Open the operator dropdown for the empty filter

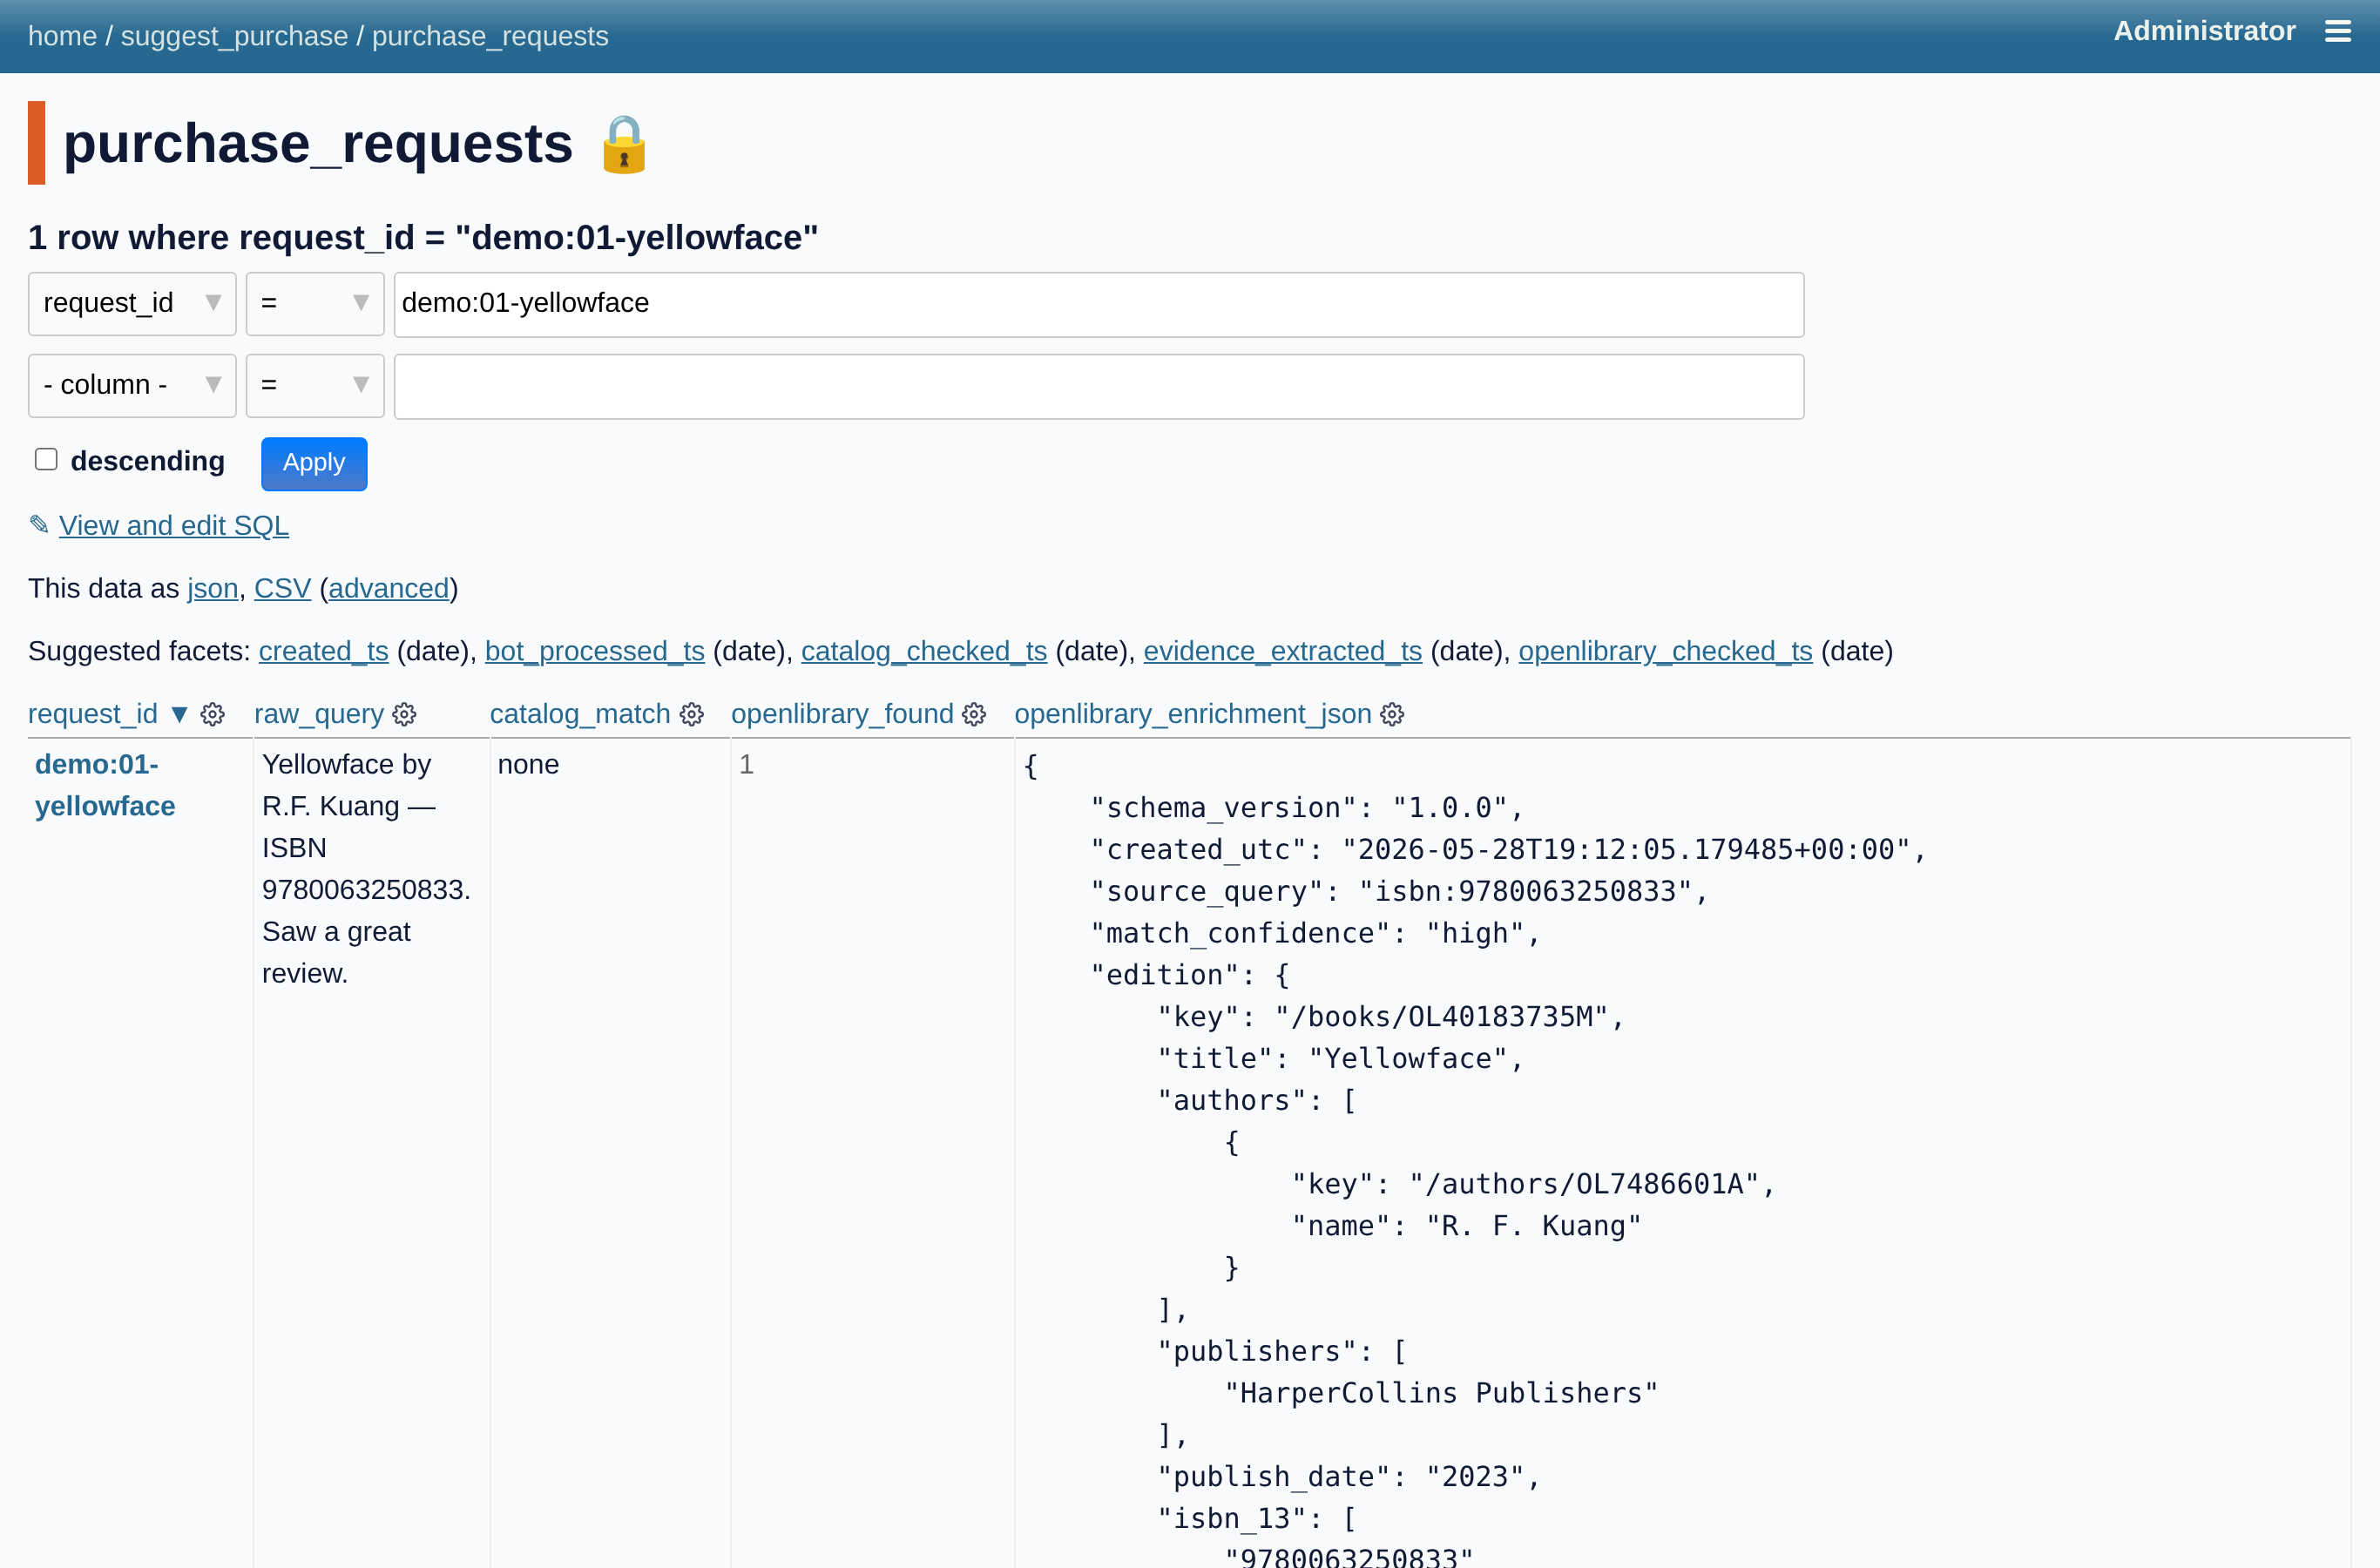[315, 385]
